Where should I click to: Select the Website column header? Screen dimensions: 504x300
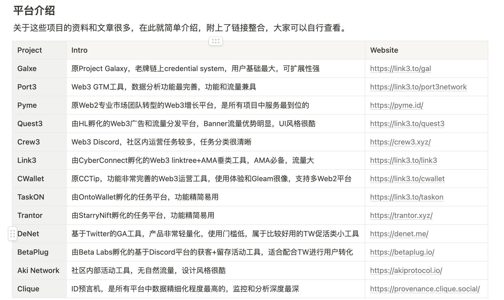tap(426, 50)
